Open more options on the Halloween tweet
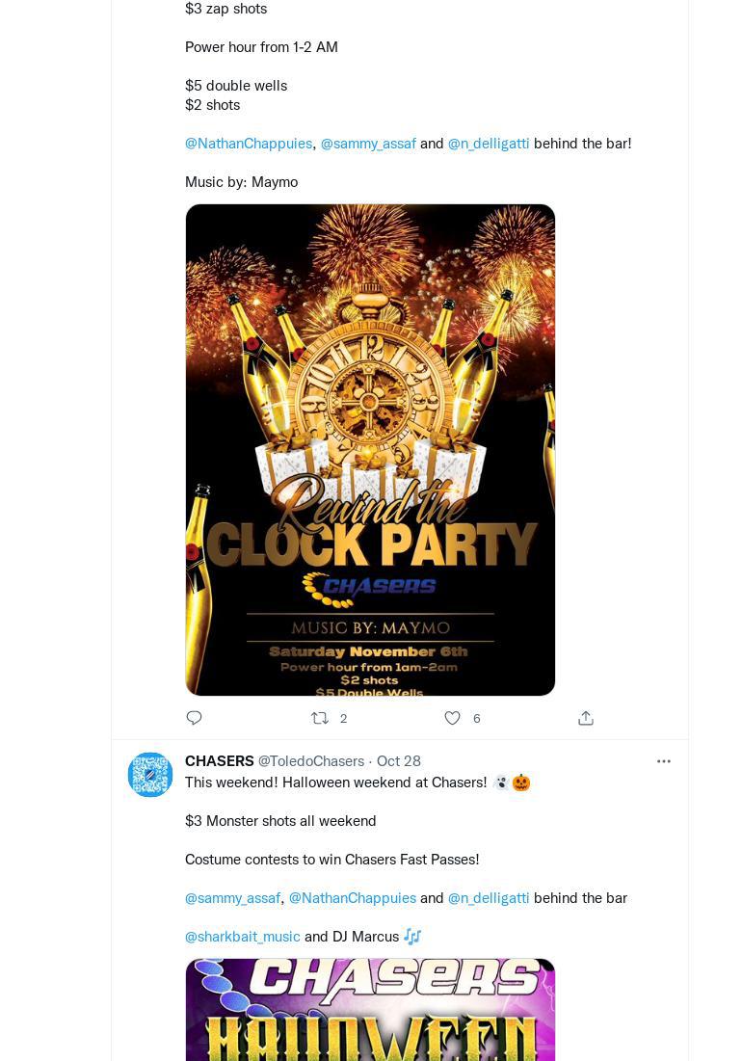This screenshot has width=742, height=1061. coord(664,761)
